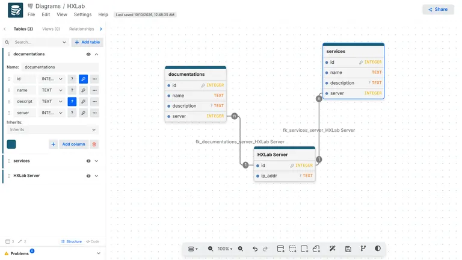Collapse the documentations table section
This screenshot has width=462, height=260.
coord(96,54)
